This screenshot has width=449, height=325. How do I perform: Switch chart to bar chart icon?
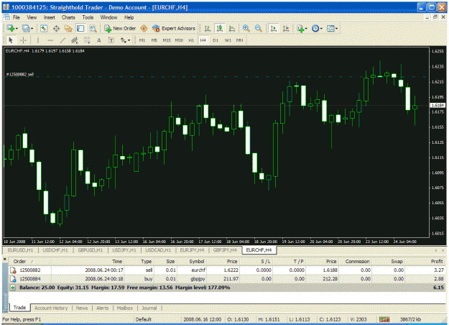[x=208, y=28]
